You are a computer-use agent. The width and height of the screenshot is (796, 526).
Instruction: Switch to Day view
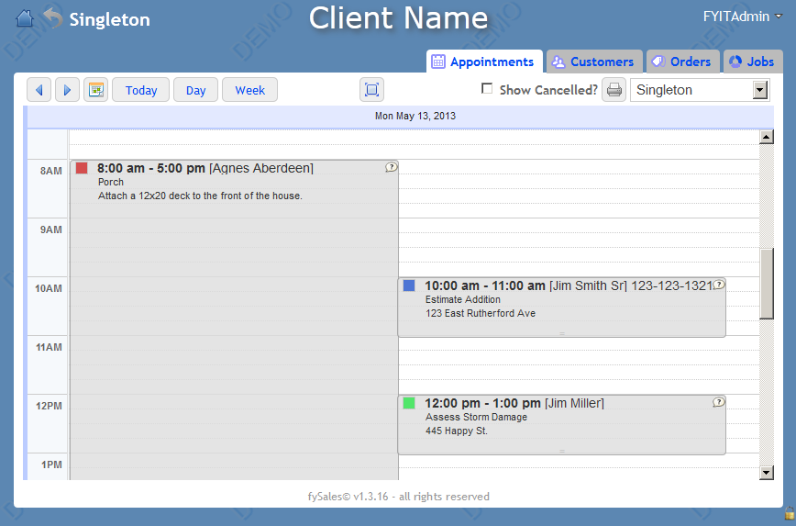tap(195, 90)
